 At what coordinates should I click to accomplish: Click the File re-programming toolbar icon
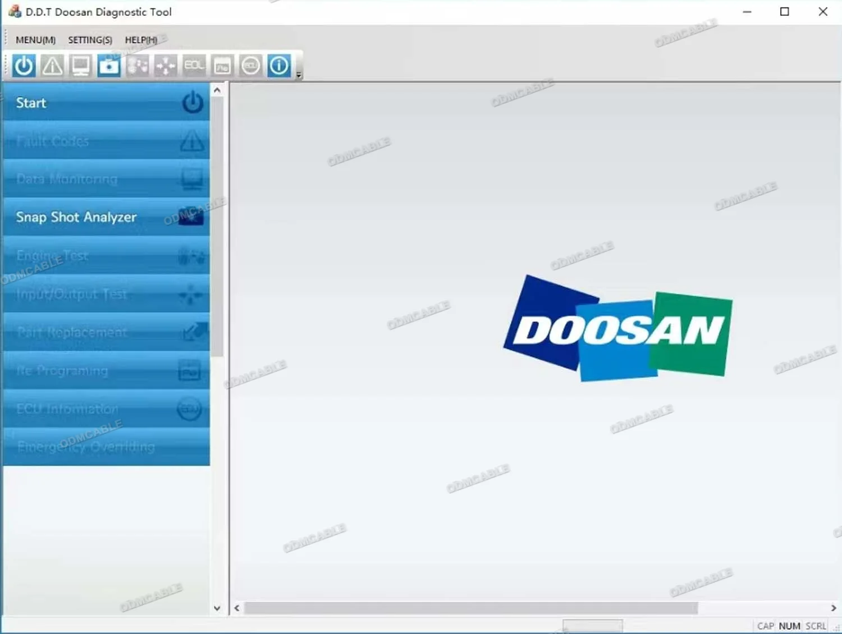pyautogui.click(x=222, y=66)
